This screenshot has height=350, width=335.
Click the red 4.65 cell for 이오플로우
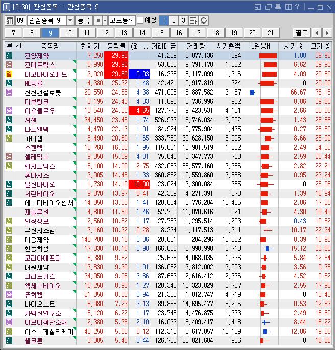click(139, 111)
